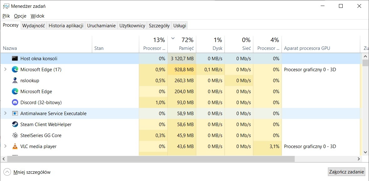Click the 260,3 MB memory value

click(184, 81)
